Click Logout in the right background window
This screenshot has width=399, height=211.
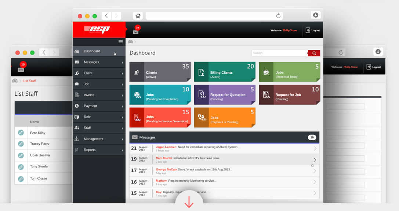click(x=374, y=67)
